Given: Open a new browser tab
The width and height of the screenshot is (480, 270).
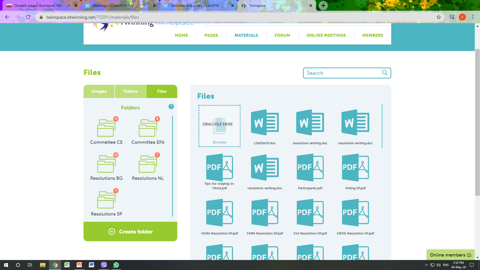Looking at the screenshot, I should point(323,5).
